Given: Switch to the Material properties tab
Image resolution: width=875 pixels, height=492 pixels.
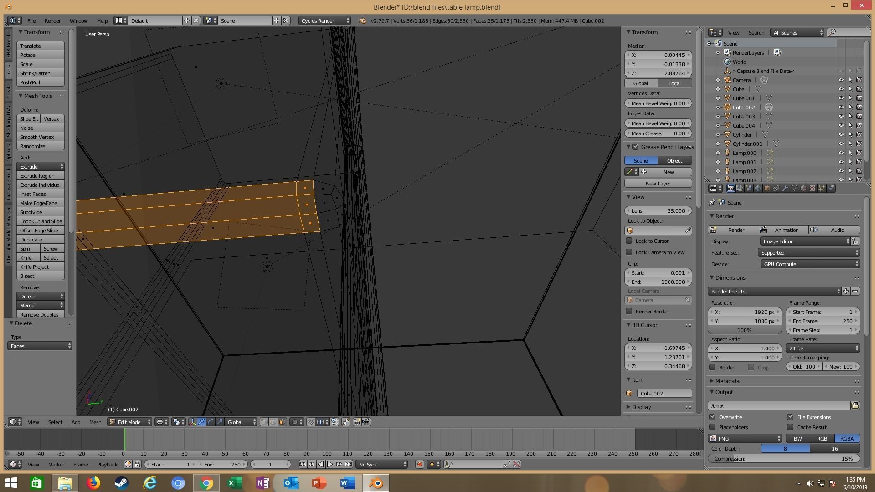Looking at the screenshot, I should click(x=803, y=188).
